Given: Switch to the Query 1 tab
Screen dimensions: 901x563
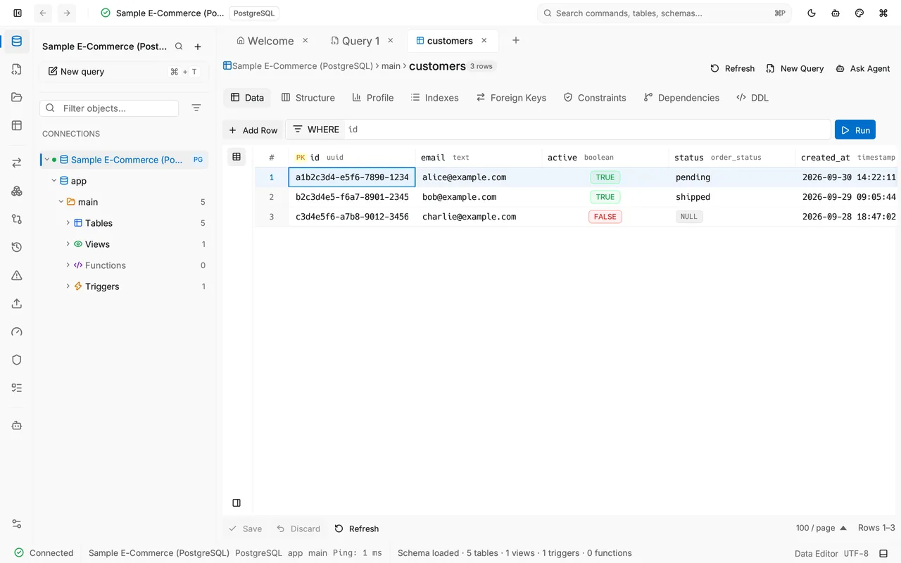Looking at the screenshot, I should pyautogui.click(x=355, y=41).
